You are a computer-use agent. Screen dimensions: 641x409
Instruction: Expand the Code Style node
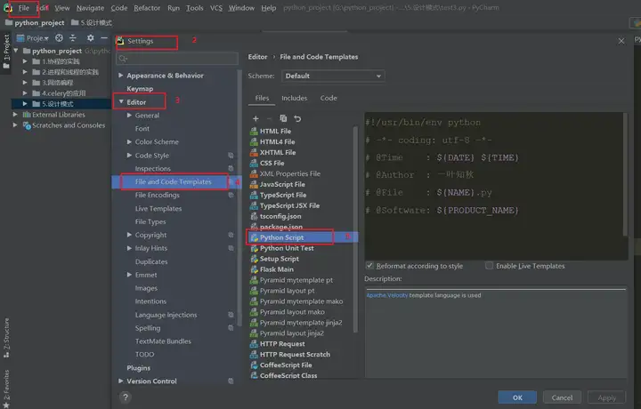tap(129, 156)
